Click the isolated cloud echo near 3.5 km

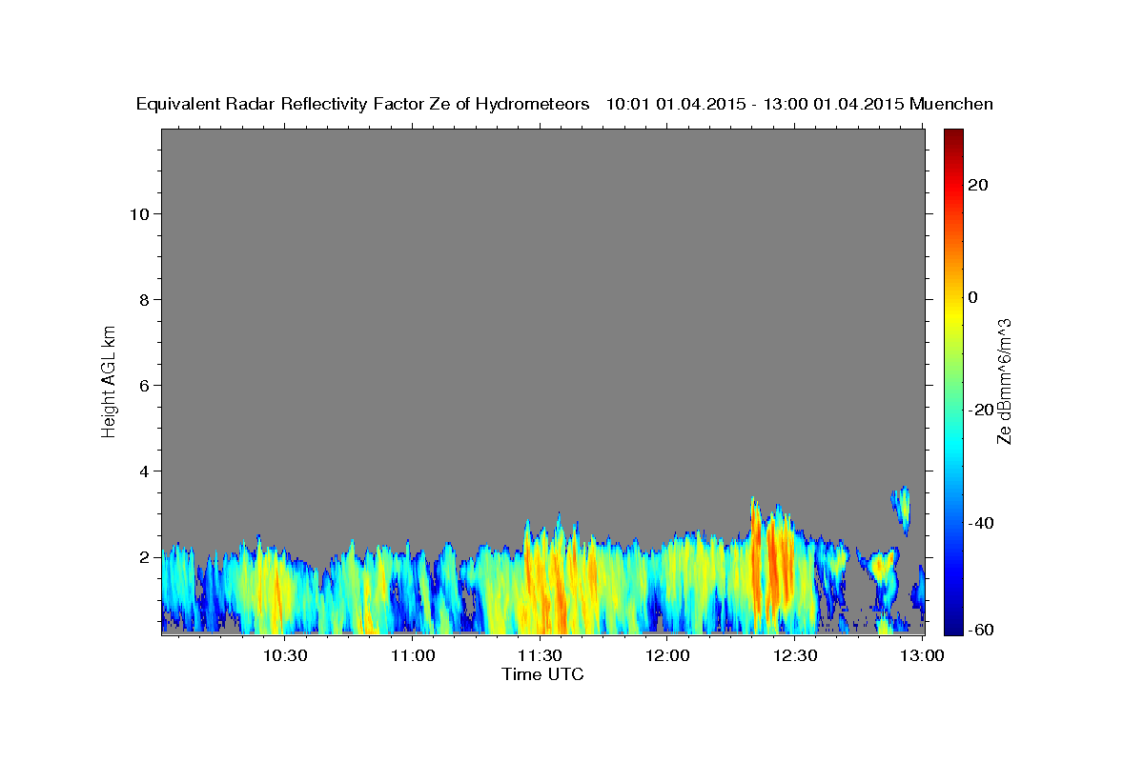pyautogui.click(x=901, y=508)
